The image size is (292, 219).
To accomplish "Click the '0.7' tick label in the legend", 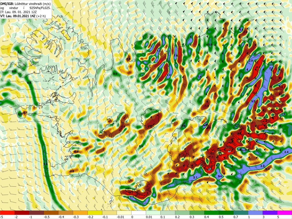I will (x=236, y=217).
